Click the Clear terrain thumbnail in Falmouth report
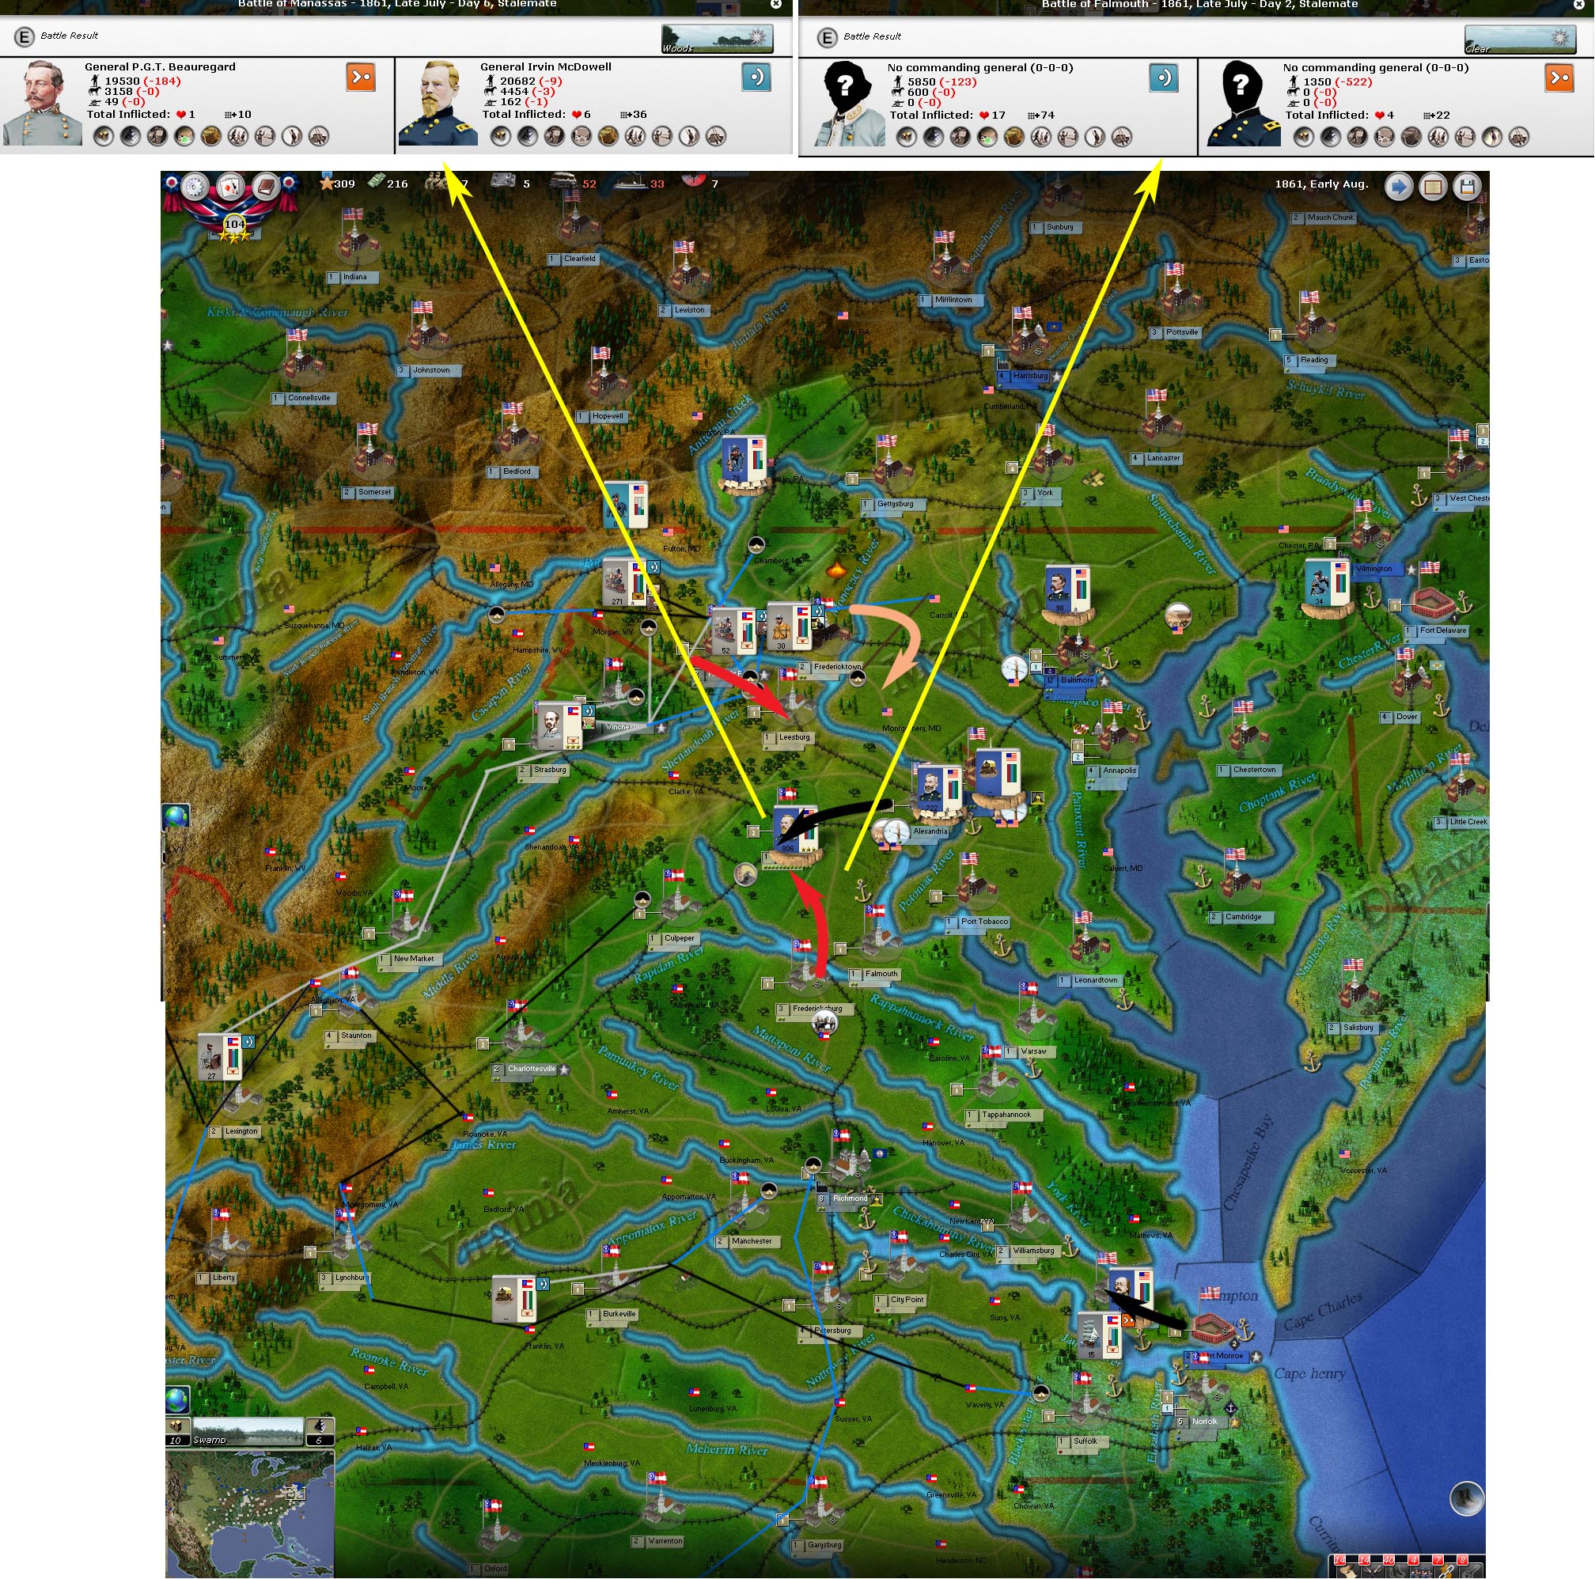The image size is (1595, 1579). point(1521,40)
